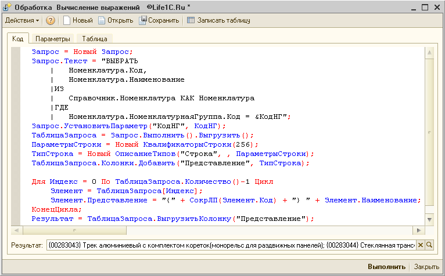Click the 'ВыгрузитьКолонку' method in the last line
The width and height of the screenshot is (445, 276).
click(194, 219)
